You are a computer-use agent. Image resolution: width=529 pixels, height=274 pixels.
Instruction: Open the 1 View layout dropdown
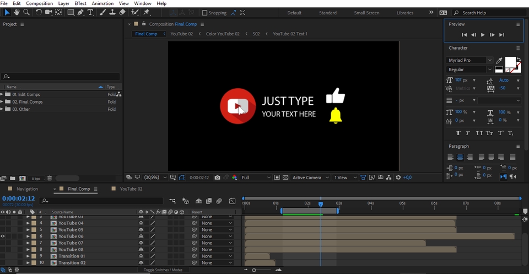coord(345,178)
